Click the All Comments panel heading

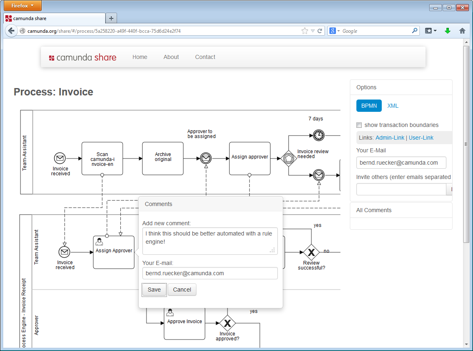(374, 210)
